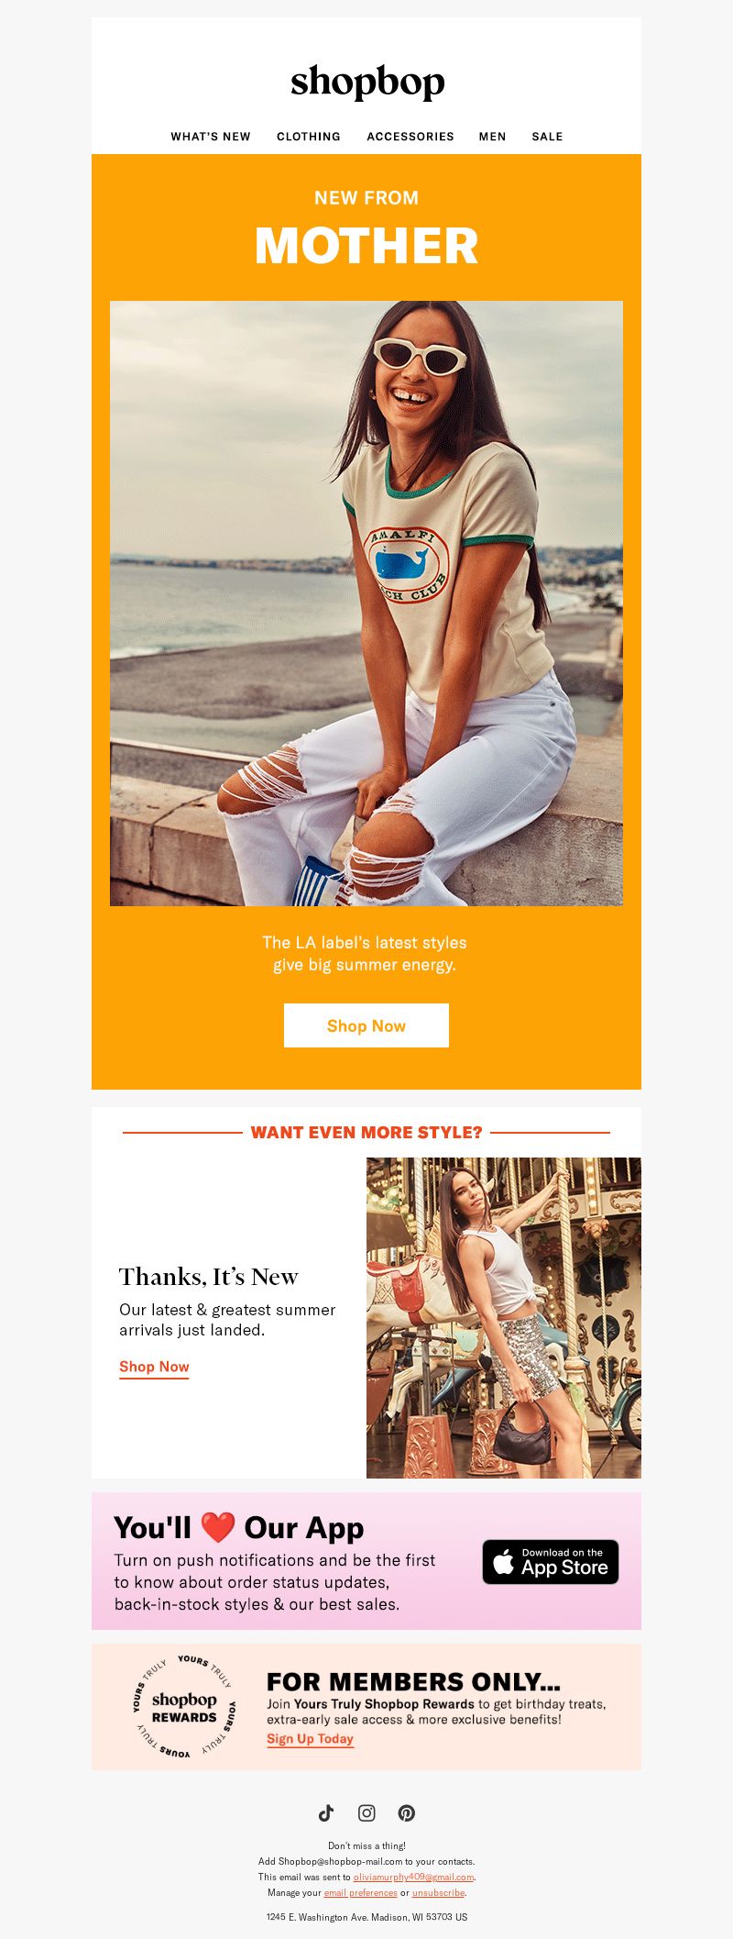Click the shopbop logo at top
Screen dimensions: 733x1939
367,82
